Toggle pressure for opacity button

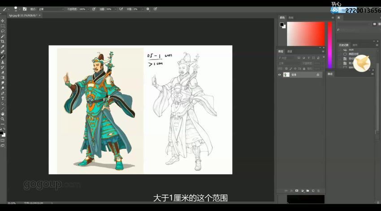[94, 9]
